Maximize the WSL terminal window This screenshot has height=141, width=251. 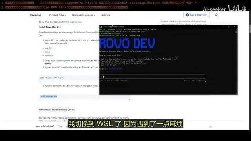tap(229, 27)
